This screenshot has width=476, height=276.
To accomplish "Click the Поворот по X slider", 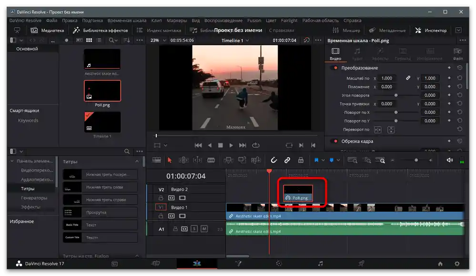I will pos(396,112).
